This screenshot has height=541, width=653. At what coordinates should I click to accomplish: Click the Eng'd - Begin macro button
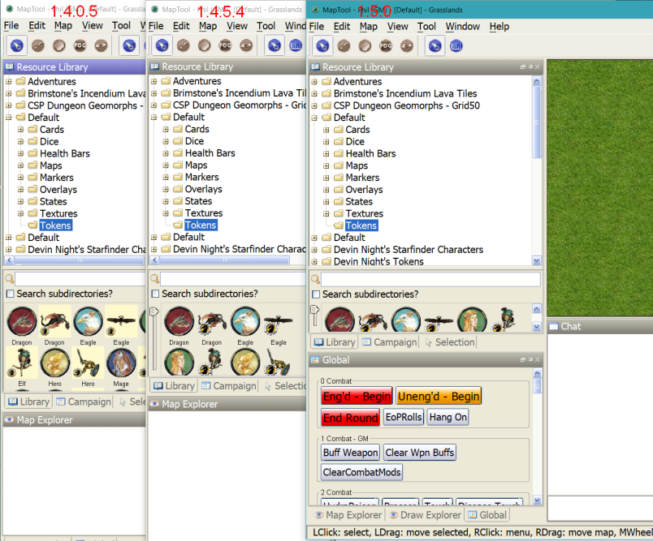[357, 397]
